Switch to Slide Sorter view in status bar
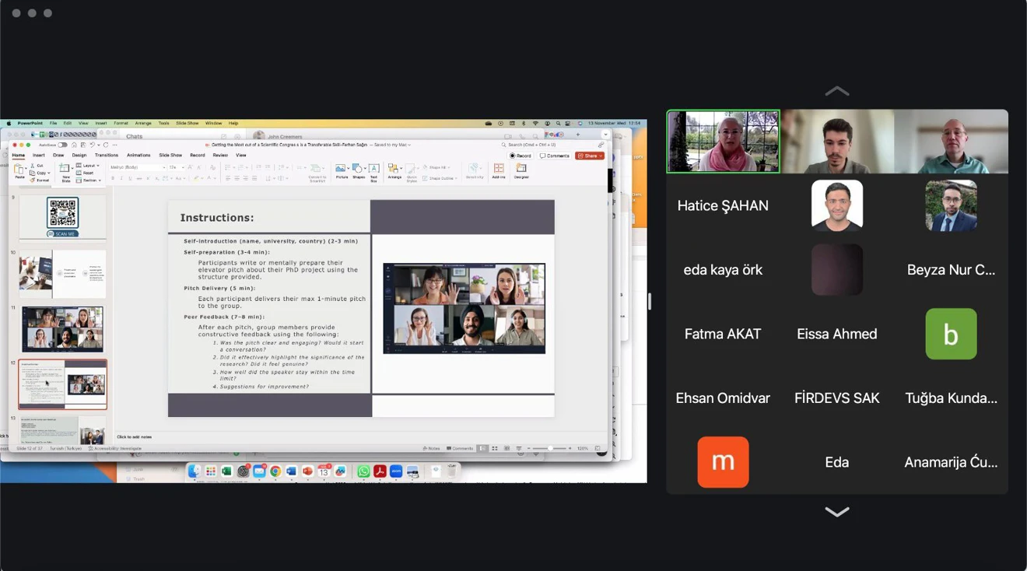 pos(494,448)
